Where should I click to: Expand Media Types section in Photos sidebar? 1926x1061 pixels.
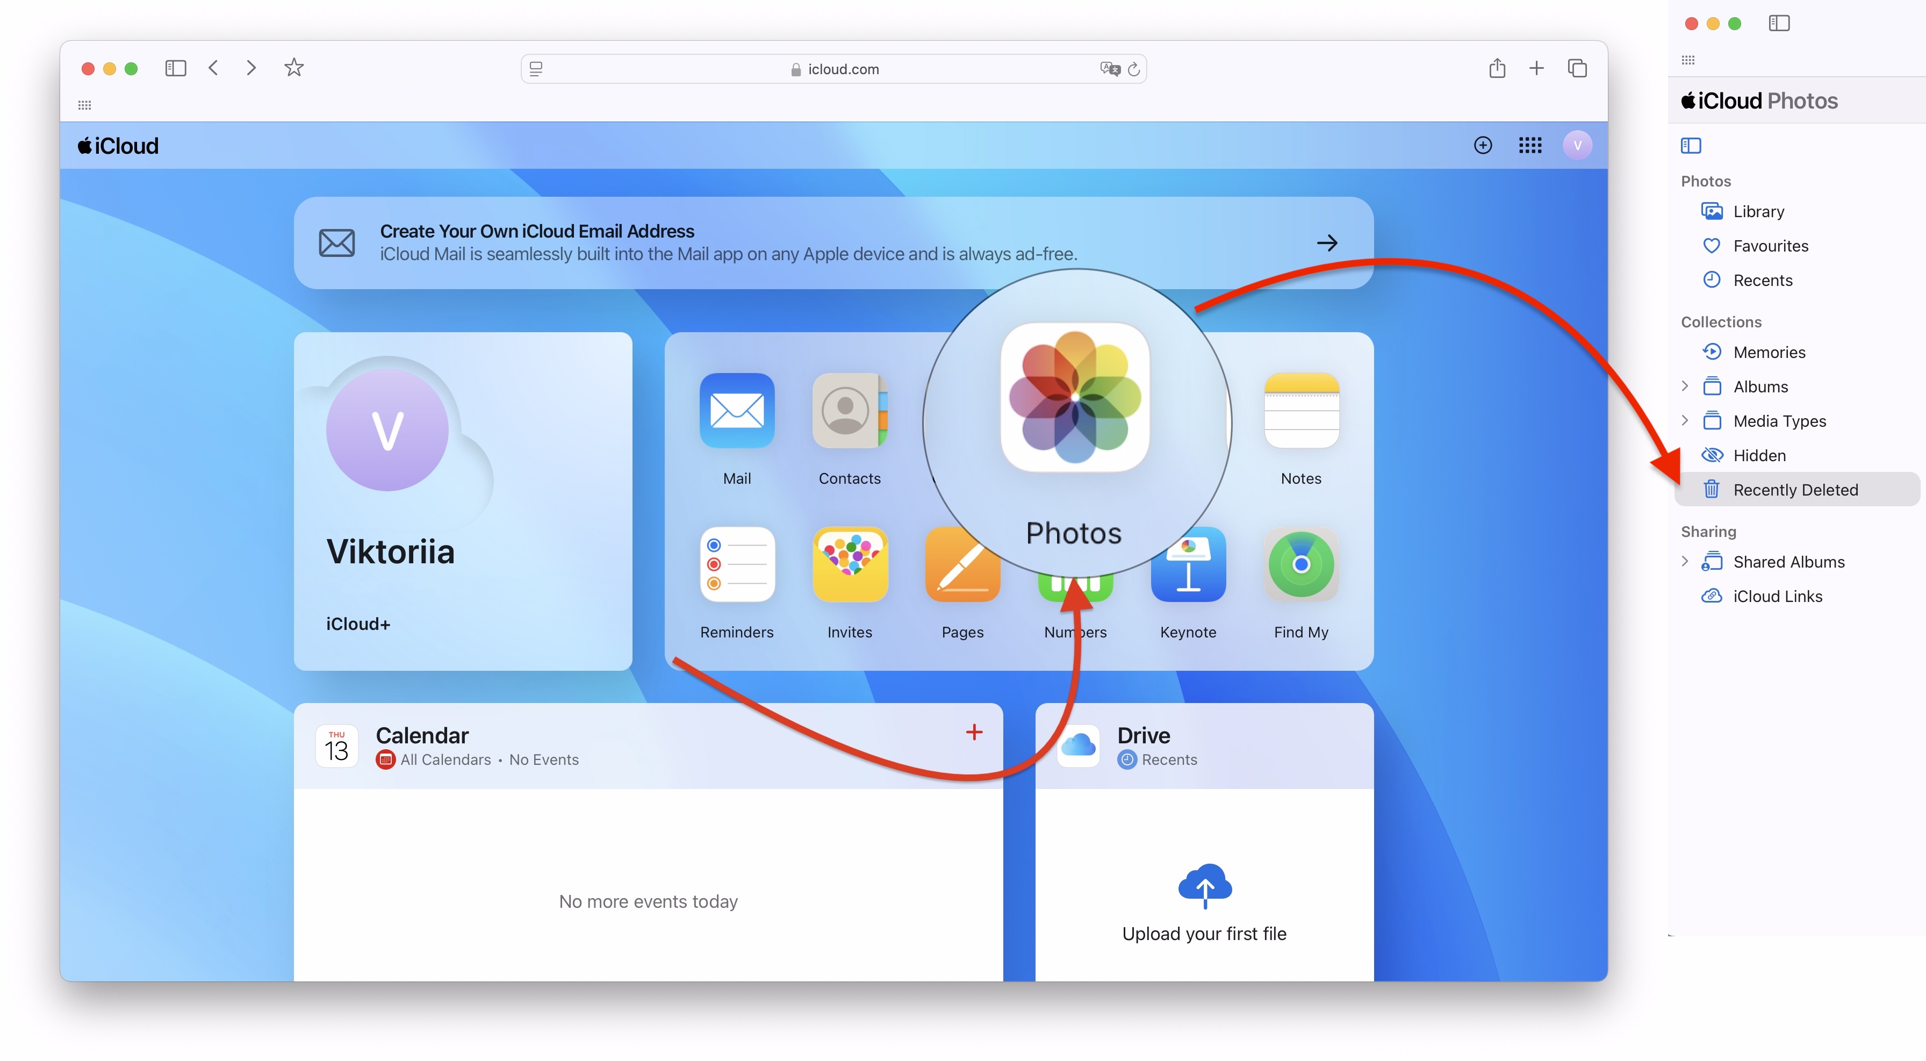1686,421
